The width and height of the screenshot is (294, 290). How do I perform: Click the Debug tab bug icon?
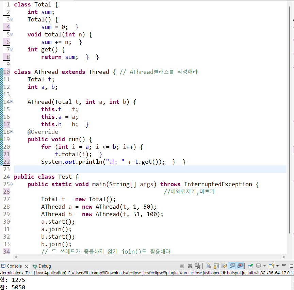pos(35,266)
